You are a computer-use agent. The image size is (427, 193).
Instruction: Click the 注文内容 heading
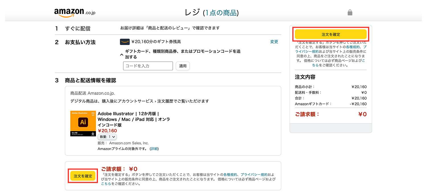click(x=305, y=77)
